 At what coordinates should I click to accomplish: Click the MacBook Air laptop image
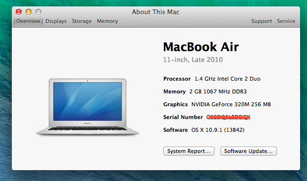pyautogui.click(x=87, y=107)
